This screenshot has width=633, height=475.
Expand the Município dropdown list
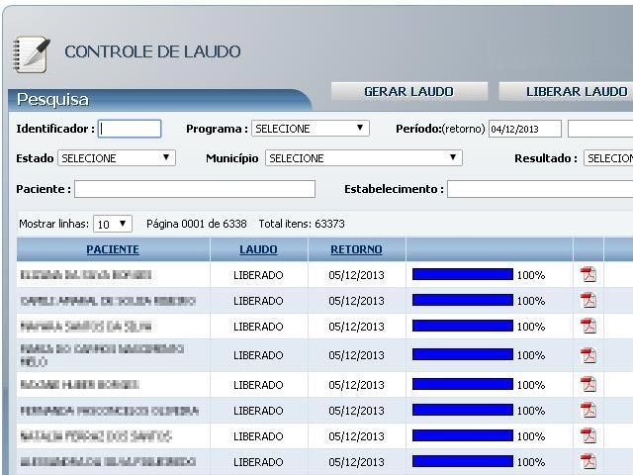pos(363,158)
